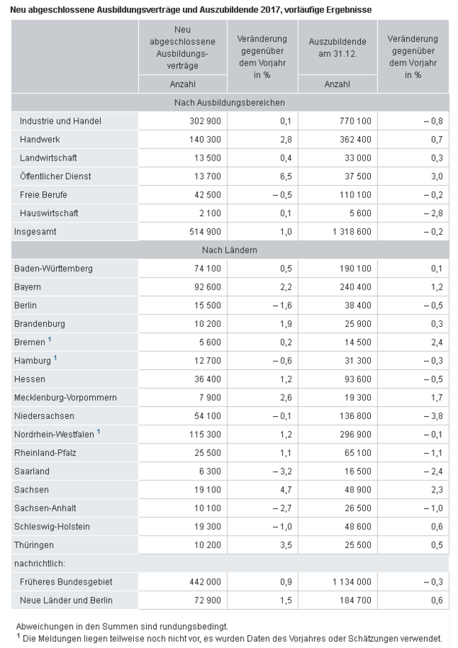The width and height of the screenshot is (458, 648).
Task: Click the Bayern contracts value 92 600
Action: coord(207,287)
